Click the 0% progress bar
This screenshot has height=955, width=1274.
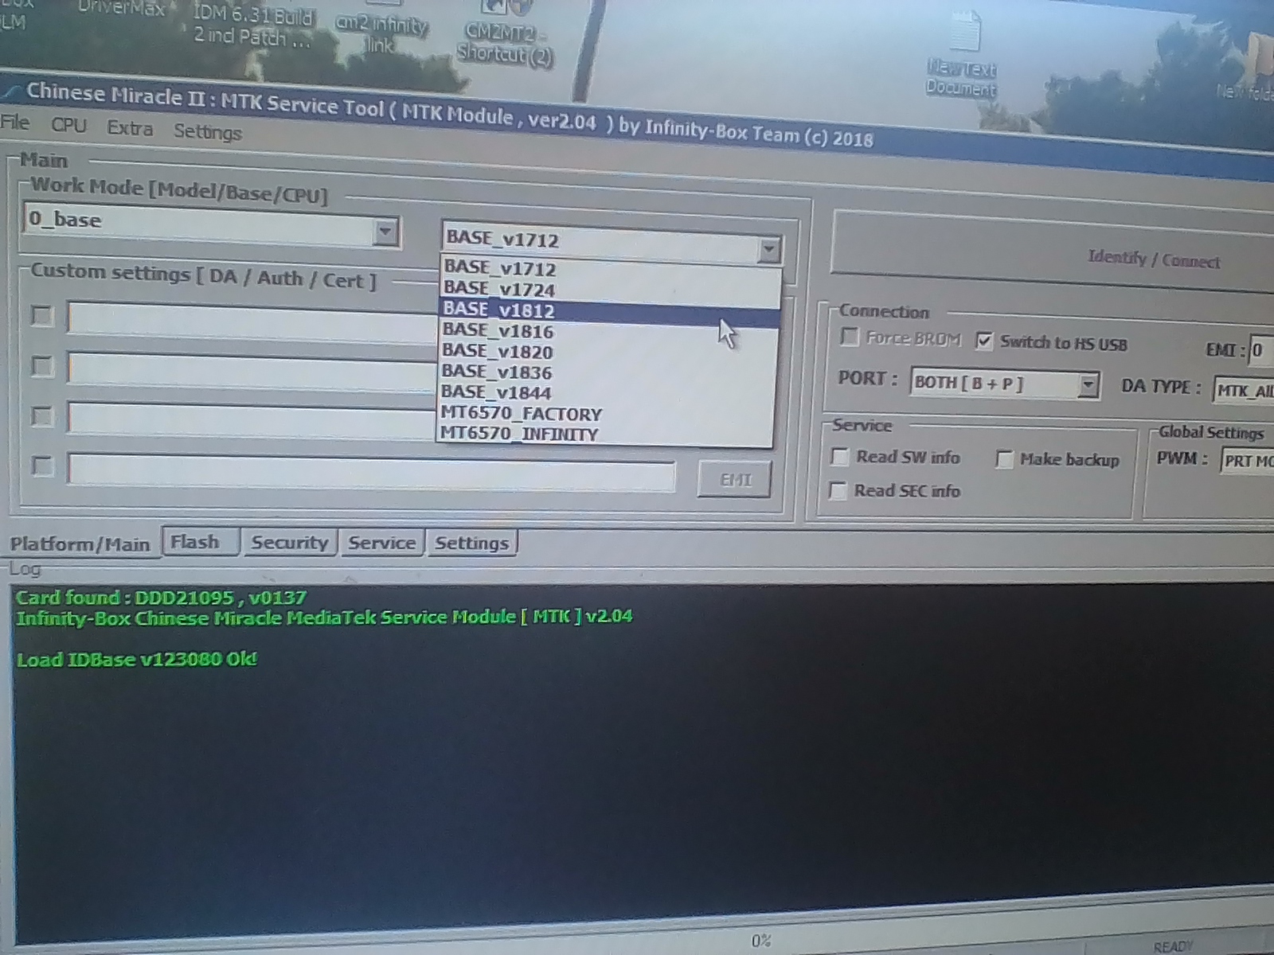pyautogui.click(x=760, y=941)
